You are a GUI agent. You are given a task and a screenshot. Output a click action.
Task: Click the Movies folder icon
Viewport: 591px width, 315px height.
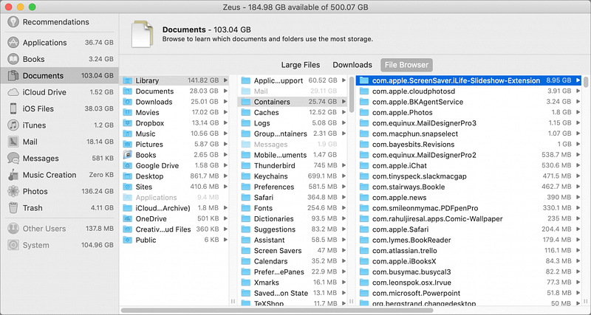tap(128, 113)
